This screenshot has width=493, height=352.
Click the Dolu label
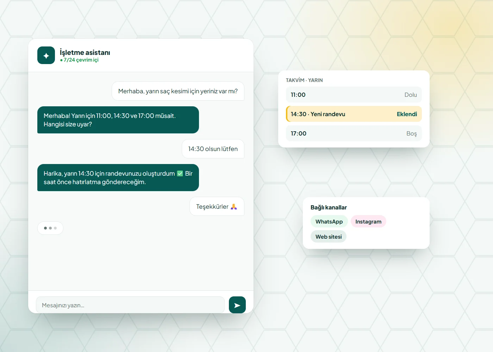pyautogui.click(x=411, y=95)
